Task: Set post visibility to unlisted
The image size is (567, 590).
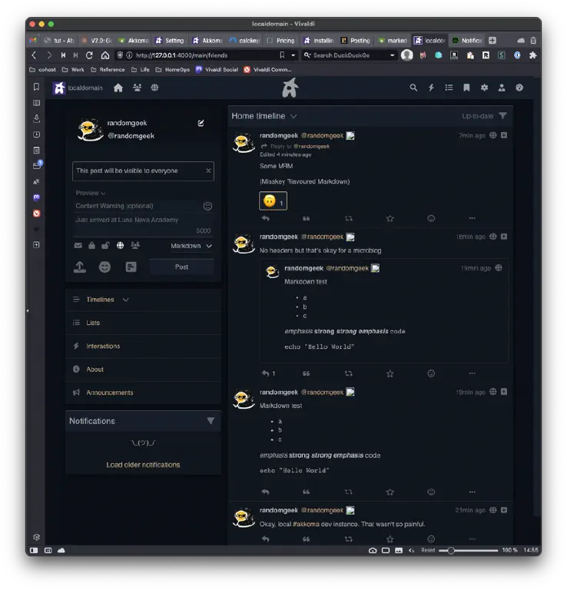Action: [105, 246]
